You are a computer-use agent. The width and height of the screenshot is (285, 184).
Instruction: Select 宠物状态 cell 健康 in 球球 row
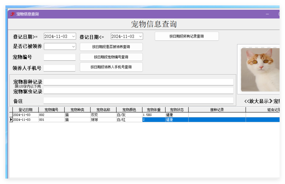coord(177,119)
